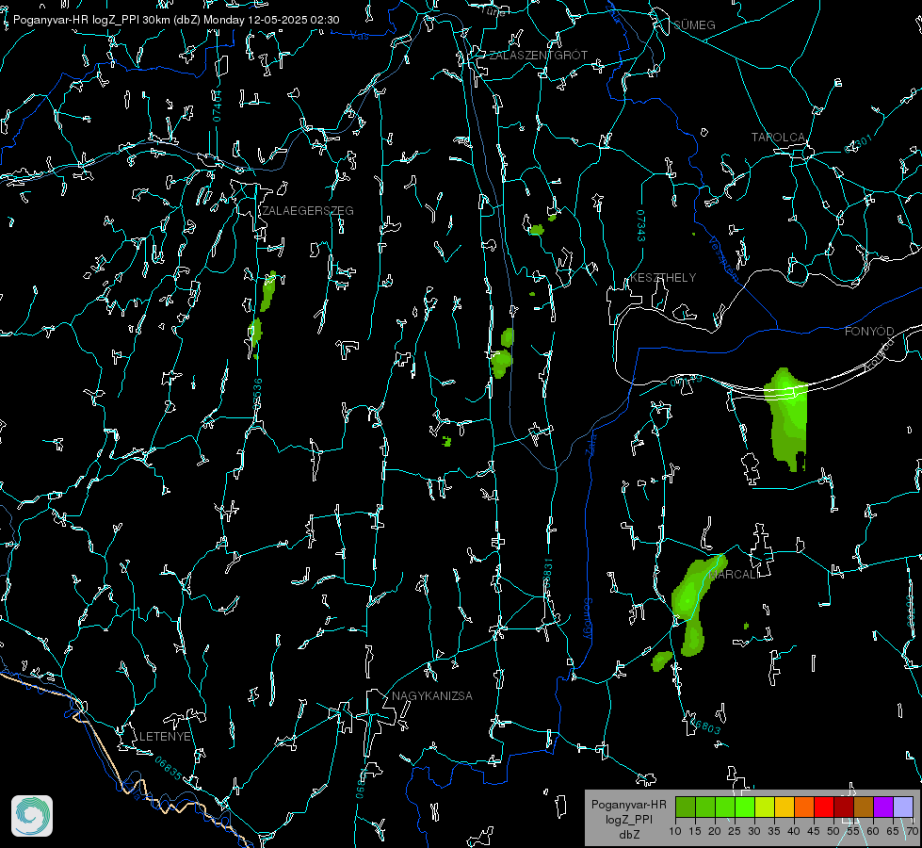Click the swirl logo icon at bottom-left
The width and height of the screenshot is (922, 848).
click(x=32, y=816)
